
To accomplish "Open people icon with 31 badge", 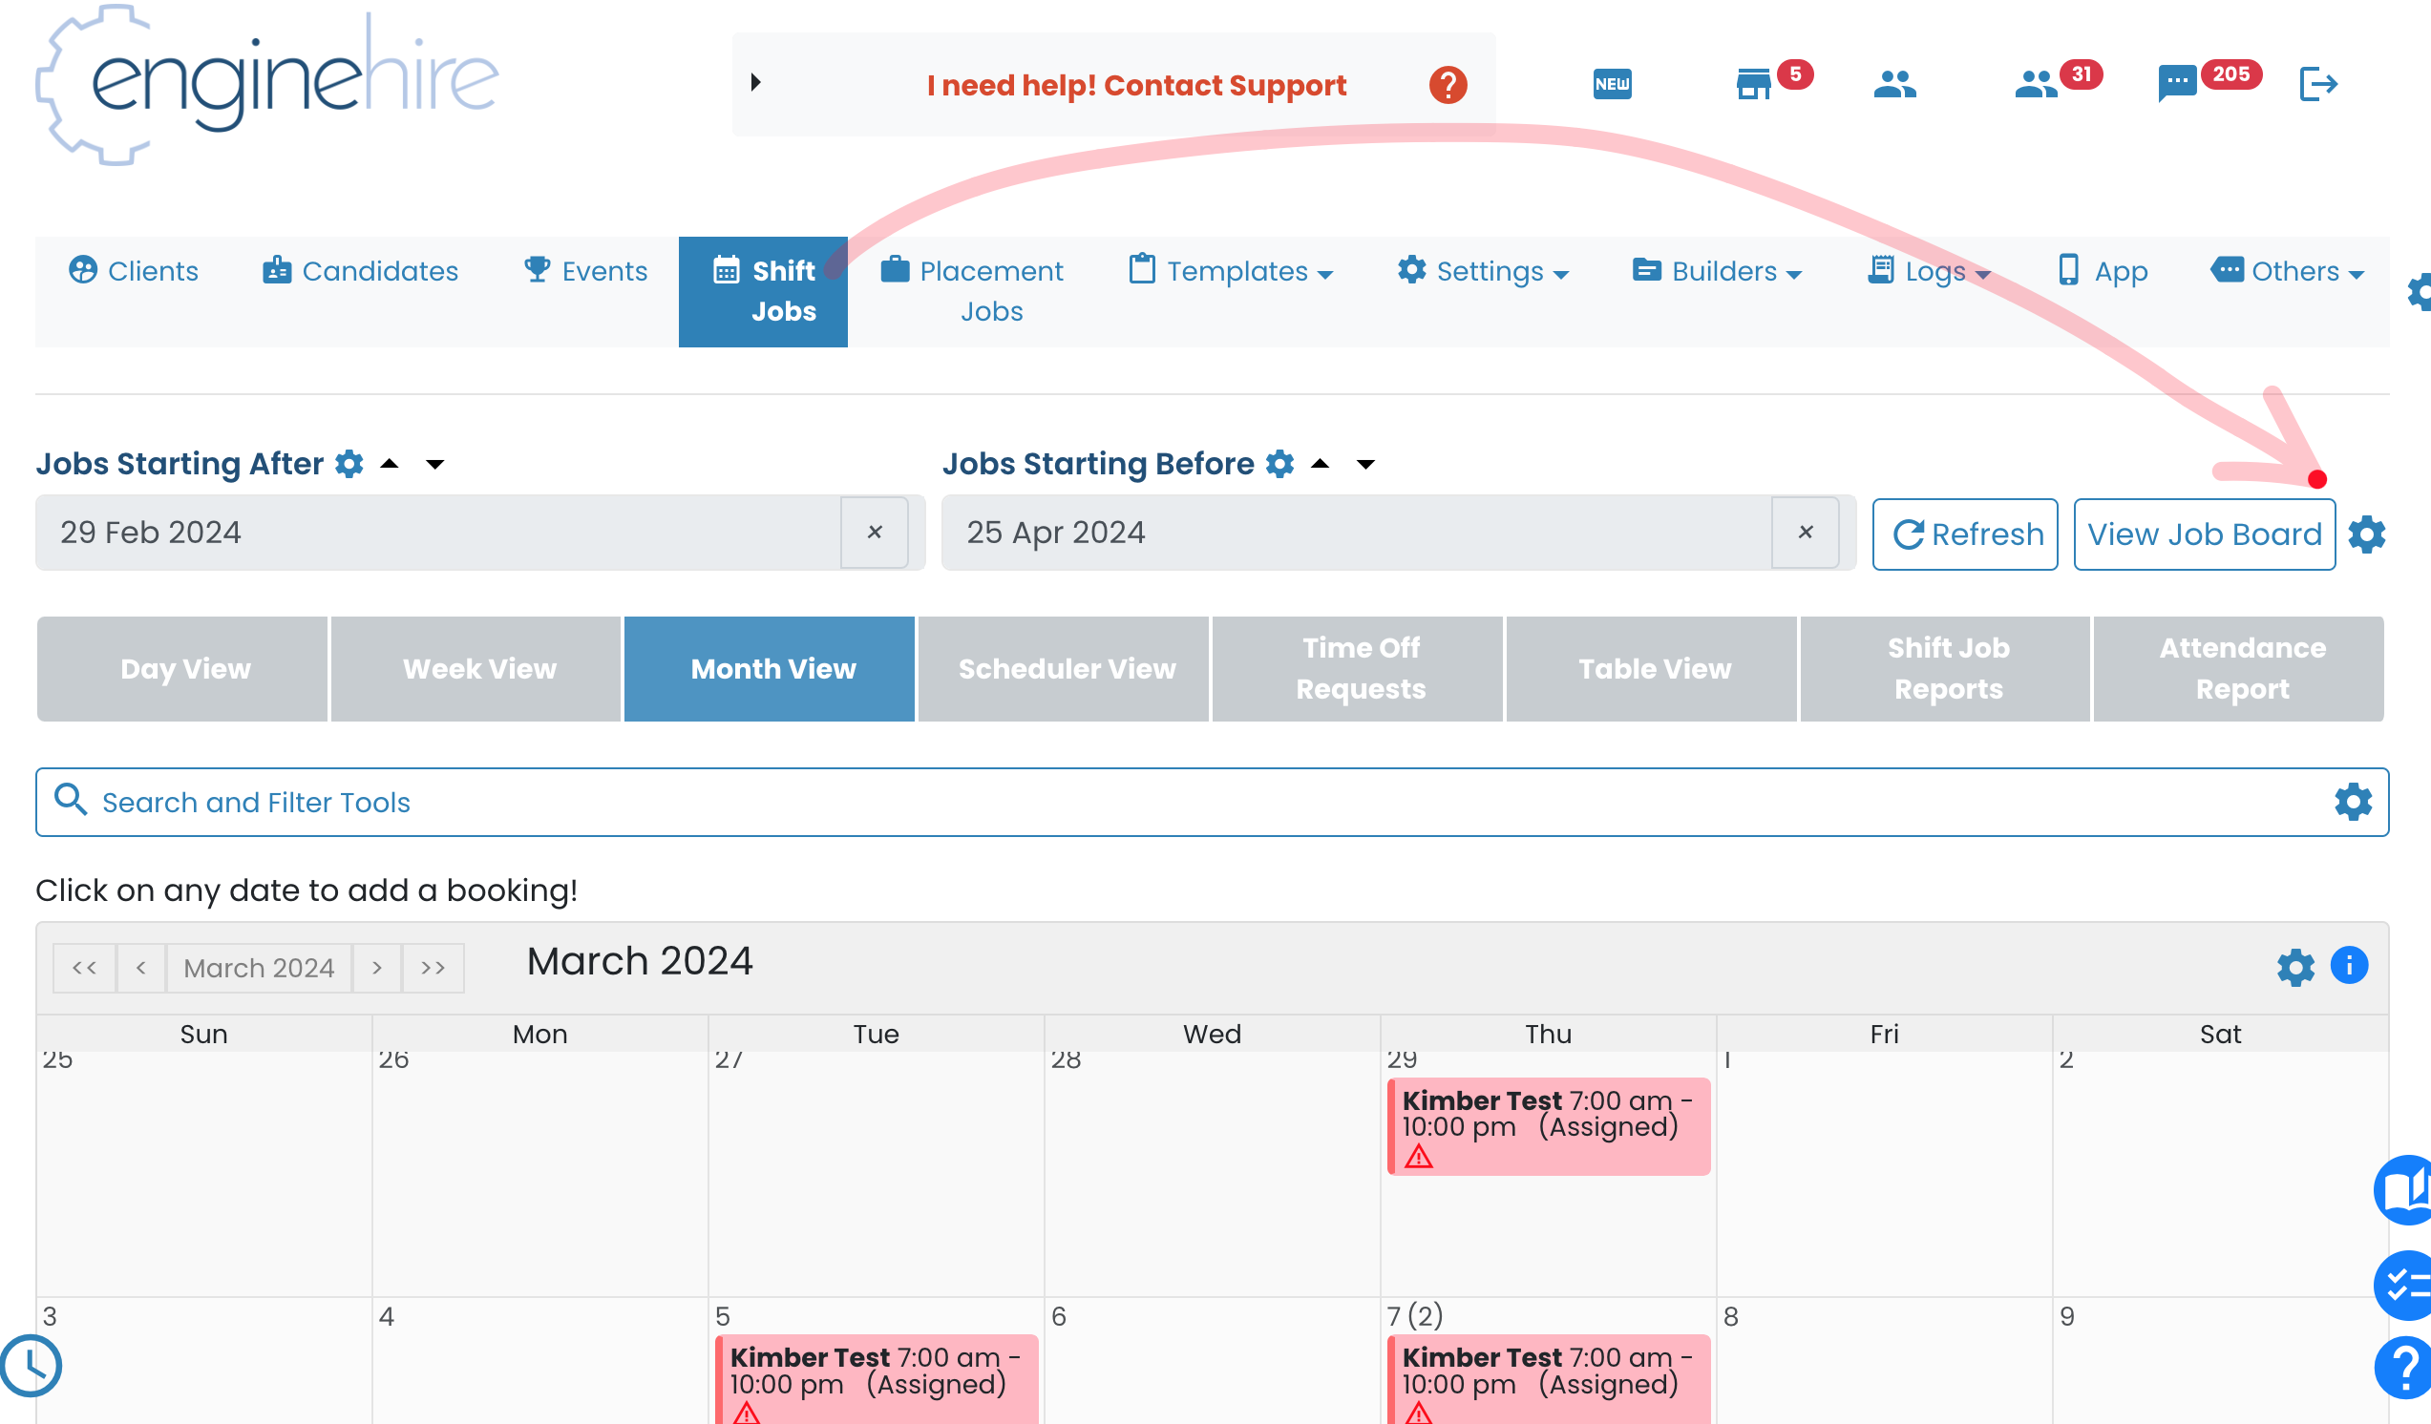I will 2036,84.
